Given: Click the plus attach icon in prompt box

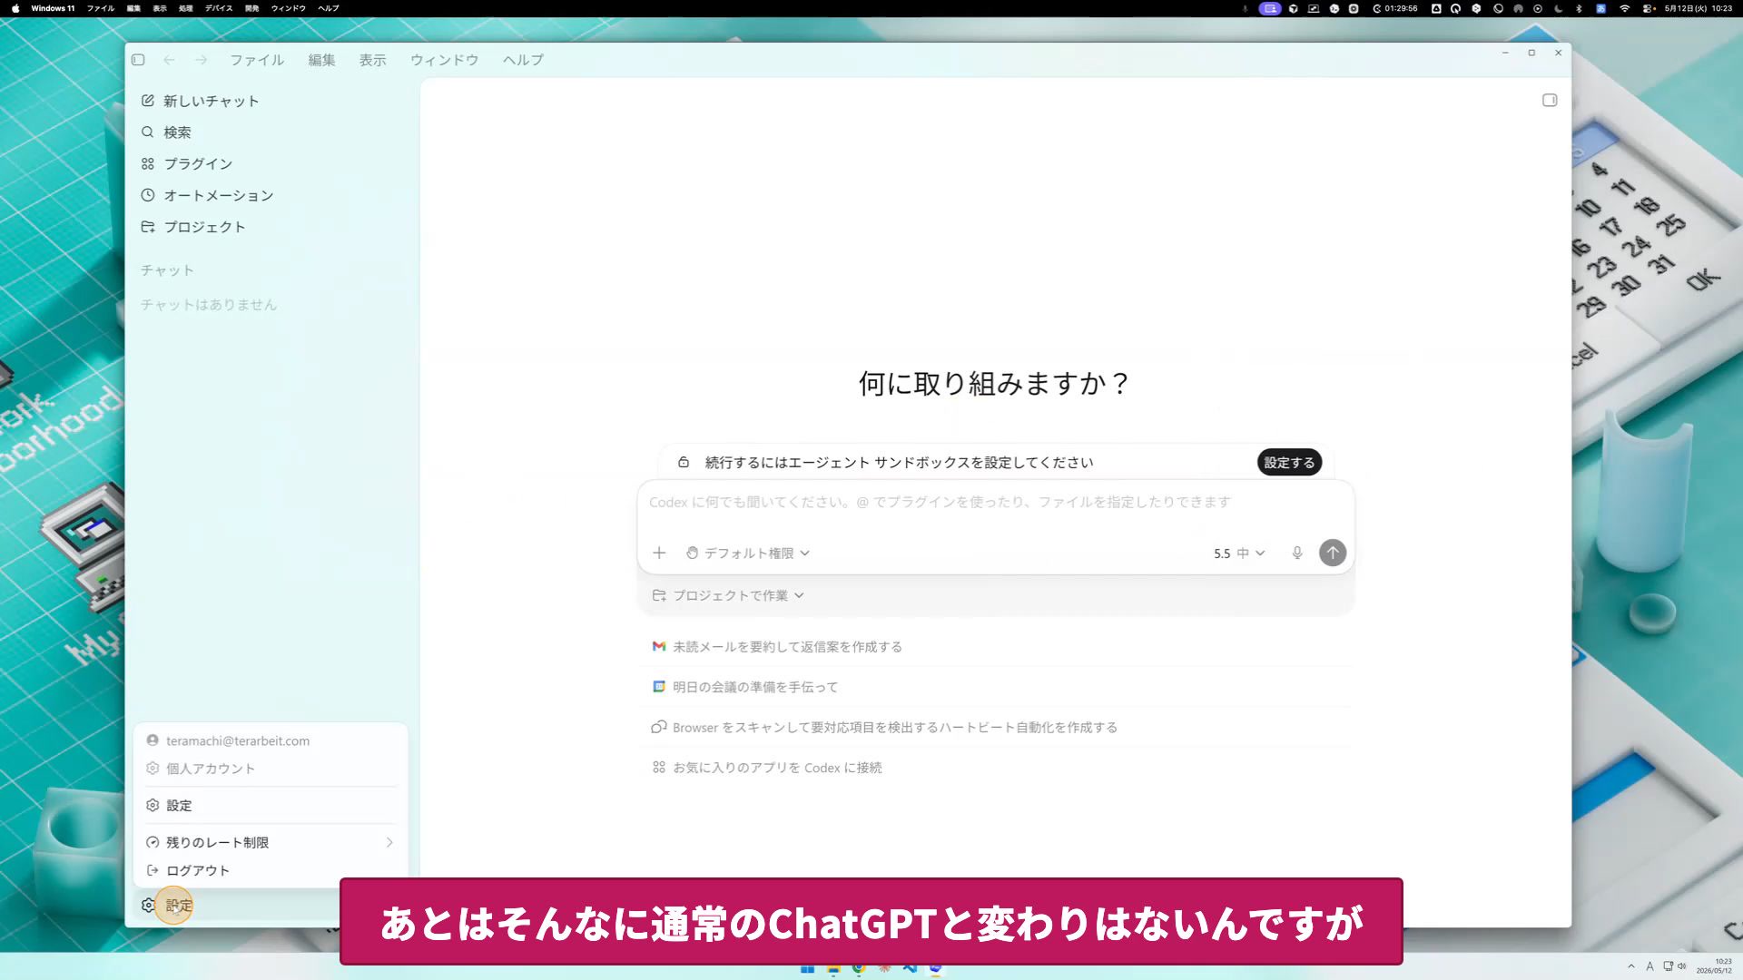Looking at the screenshot, I should [659, 553].
